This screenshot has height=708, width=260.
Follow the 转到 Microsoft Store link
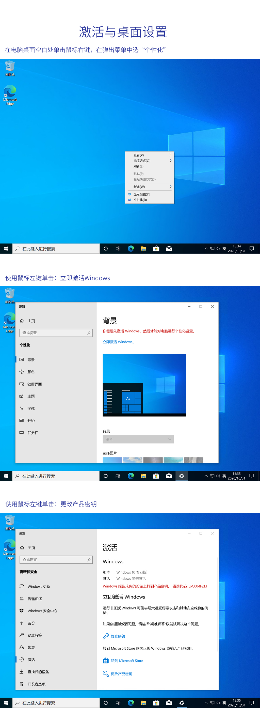click(123, 660)
